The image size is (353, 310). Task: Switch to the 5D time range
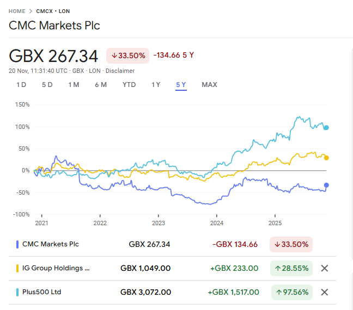47,84
